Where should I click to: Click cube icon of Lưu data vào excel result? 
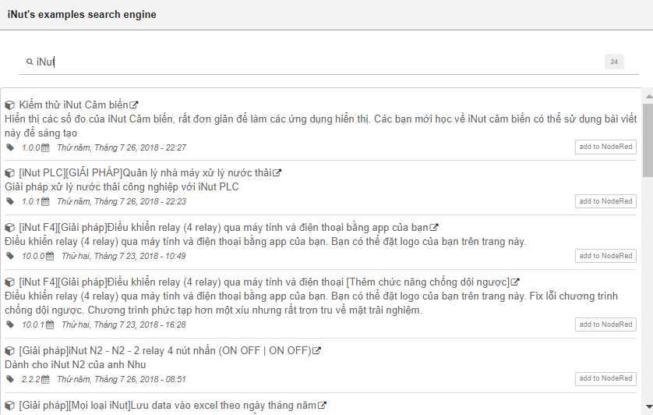click(x=10, y=406)
